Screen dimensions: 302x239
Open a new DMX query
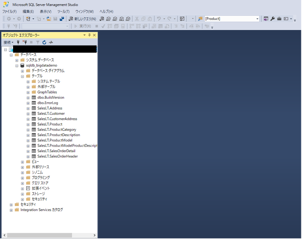(x=115, y=19)
